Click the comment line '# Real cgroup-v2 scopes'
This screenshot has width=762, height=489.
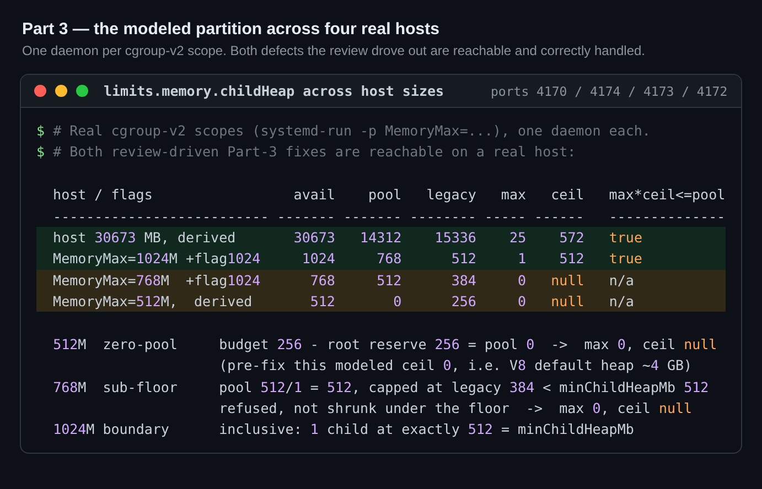[351, 131]
